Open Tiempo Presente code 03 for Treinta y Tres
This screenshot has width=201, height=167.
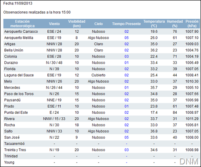pyautogui.click(x=126, y=150)
